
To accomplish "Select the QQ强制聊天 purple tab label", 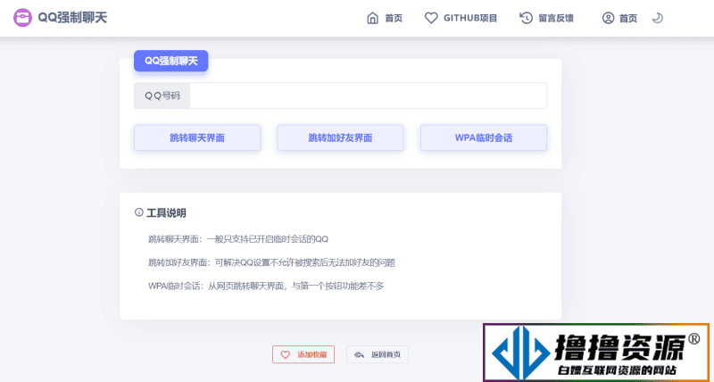I will point(170,61).
